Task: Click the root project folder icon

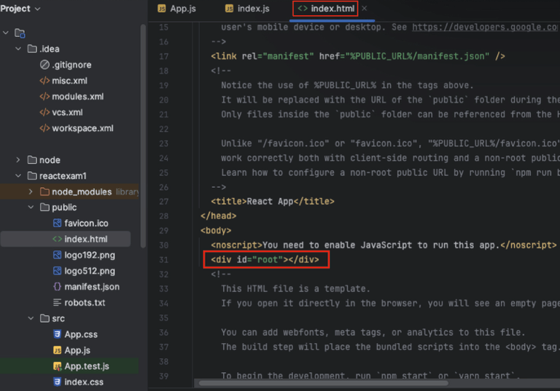Action: coord(20,33)
